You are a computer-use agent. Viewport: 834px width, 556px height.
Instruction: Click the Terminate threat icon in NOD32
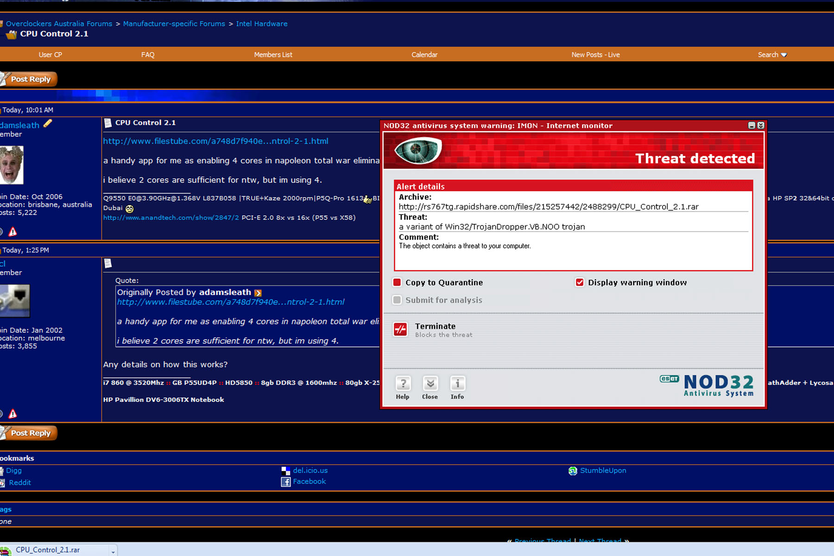(x=400, y=329)
